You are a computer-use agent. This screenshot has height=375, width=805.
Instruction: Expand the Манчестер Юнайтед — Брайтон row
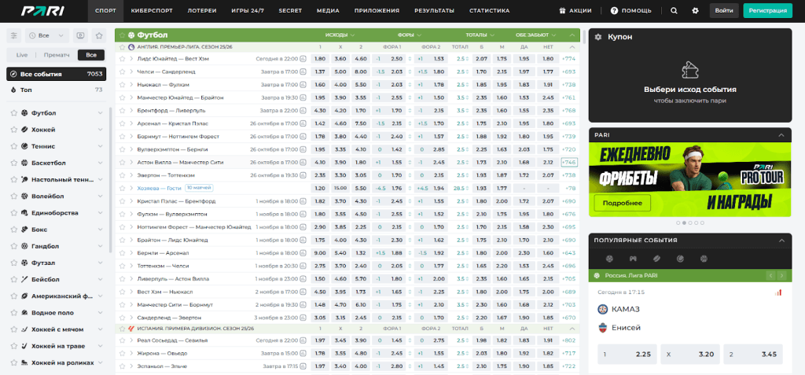[131, 97]
